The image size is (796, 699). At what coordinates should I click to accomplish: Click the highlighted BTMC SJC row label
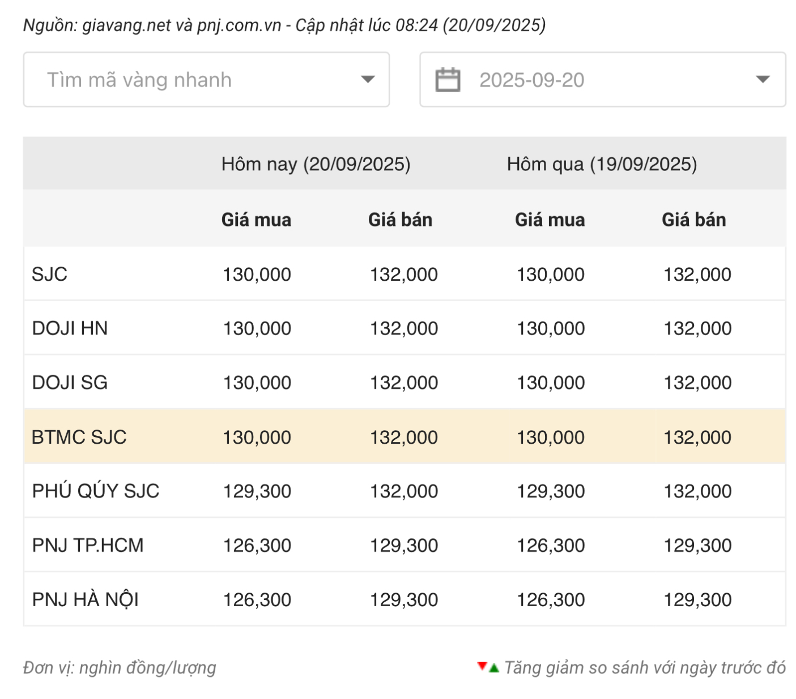pyautogui.click(x=79, y=437)
